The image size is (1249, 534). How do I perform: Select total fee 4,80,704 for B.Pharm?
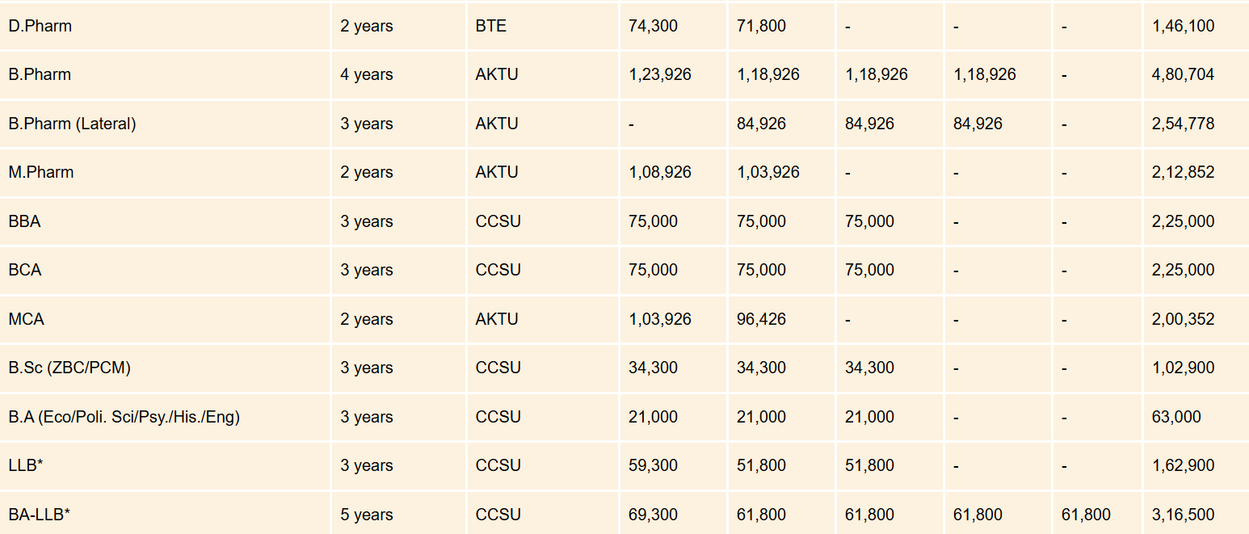pyautogui.click(x=1183, y=74)
